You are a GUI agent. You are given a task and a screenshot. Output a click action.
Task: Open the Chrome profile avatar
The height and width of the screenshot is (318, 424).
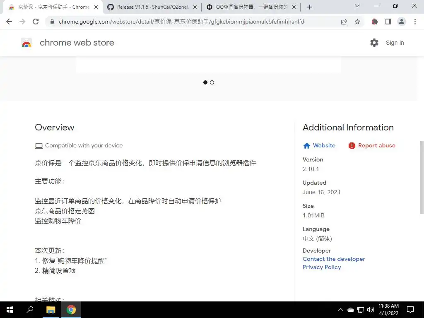click(x=402, y=22)
